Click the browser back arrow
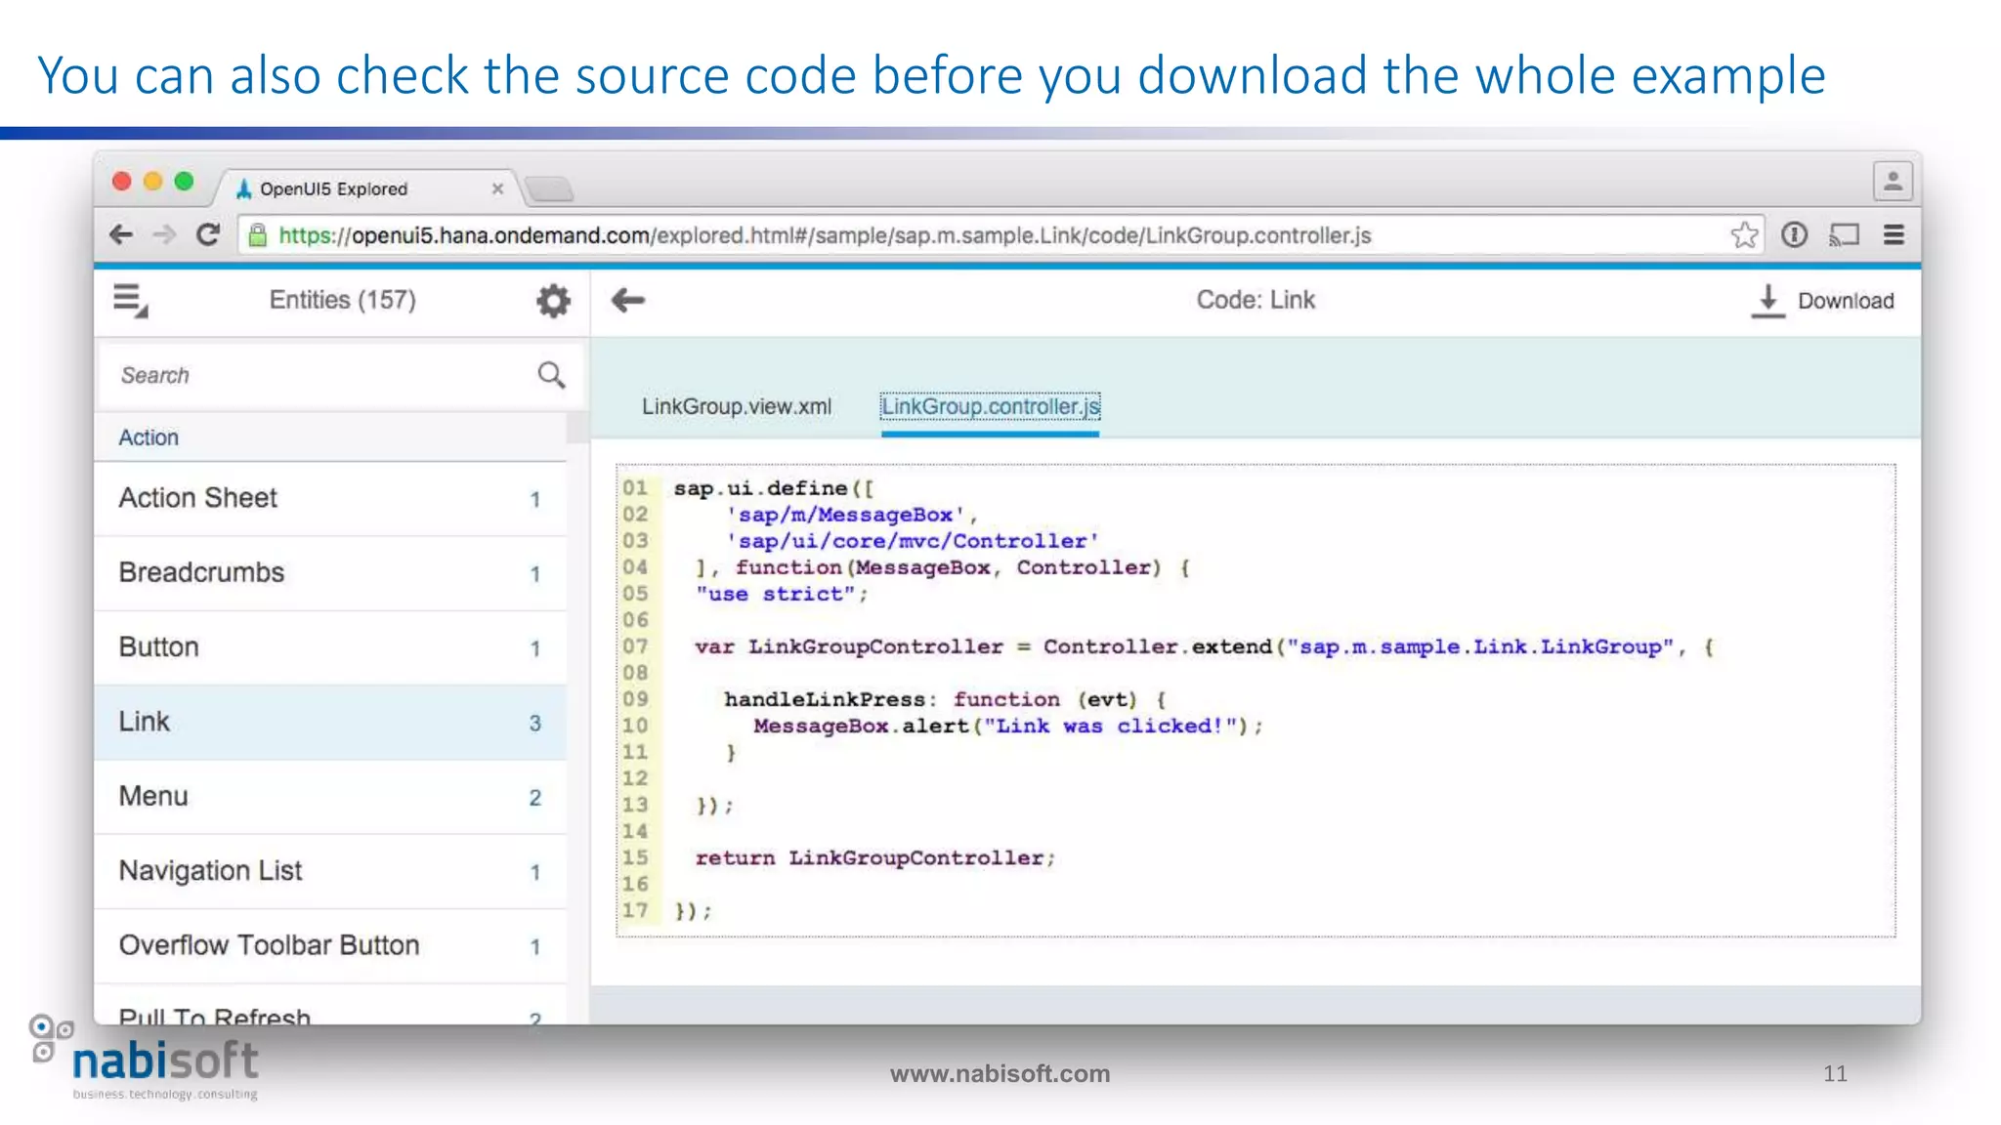2001x1125 pixels. 121,235
